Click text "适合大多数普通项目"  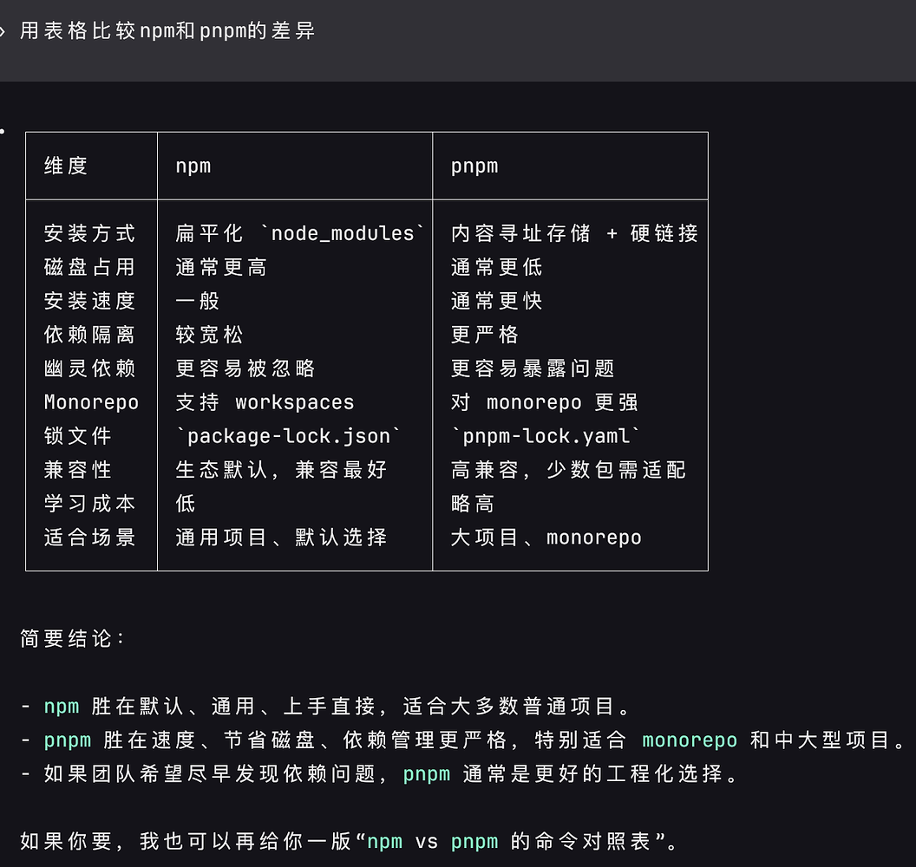(x=508, y=707)
